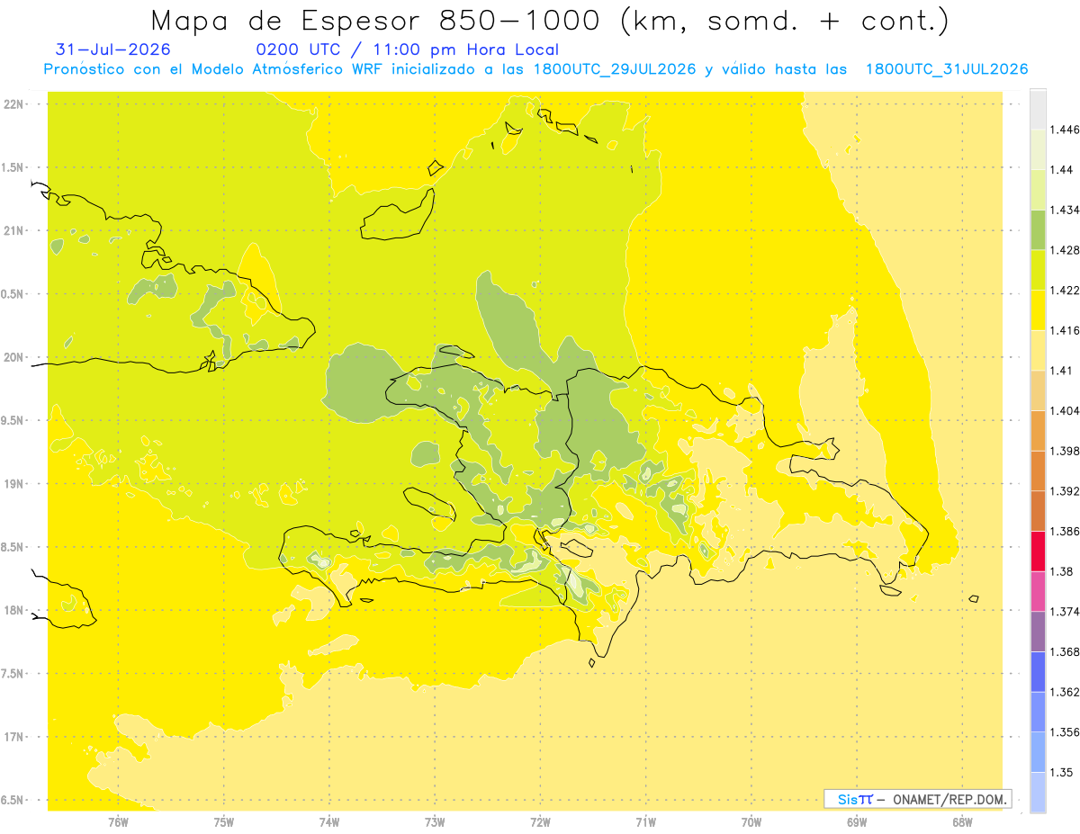Click the legend value '1.356'
The image size is (1080, 834).
(x=1065, y=732)
